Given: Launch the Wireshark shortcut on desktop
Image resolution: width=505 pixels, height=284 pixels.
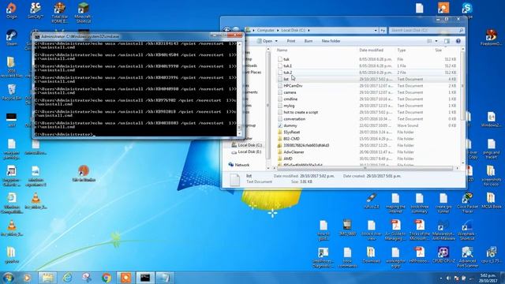Looking at the screenshot, I should point(467,230).
